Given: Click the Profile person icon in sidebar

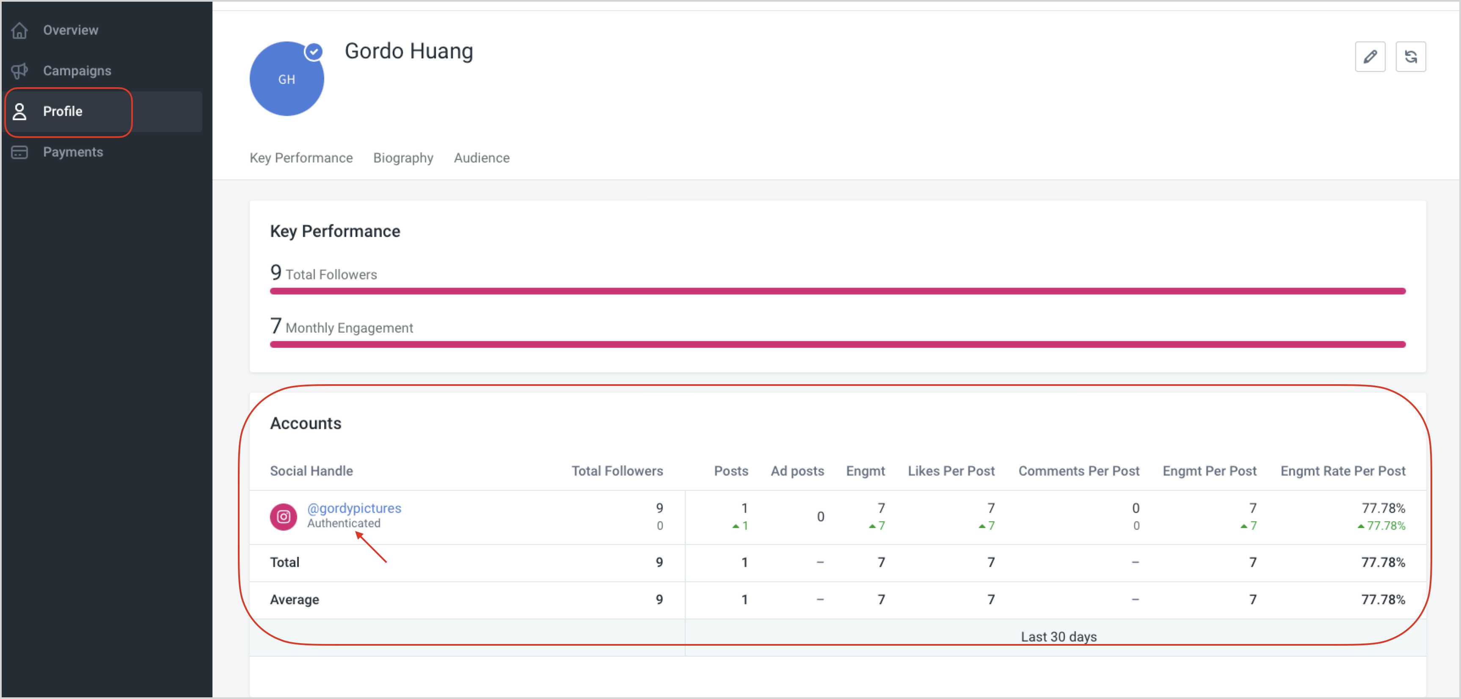Looking at the screenshot, I should 20,111.
